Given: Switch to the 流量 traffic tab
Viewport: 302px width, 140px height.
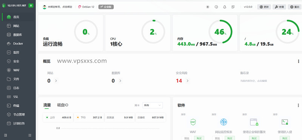Looking at the screenshot, I should (x=47, y=105).
